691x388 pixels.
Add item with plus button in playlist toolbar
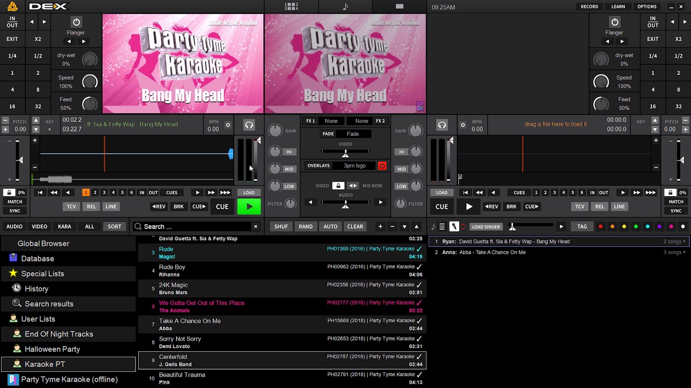tap(380, 227)
